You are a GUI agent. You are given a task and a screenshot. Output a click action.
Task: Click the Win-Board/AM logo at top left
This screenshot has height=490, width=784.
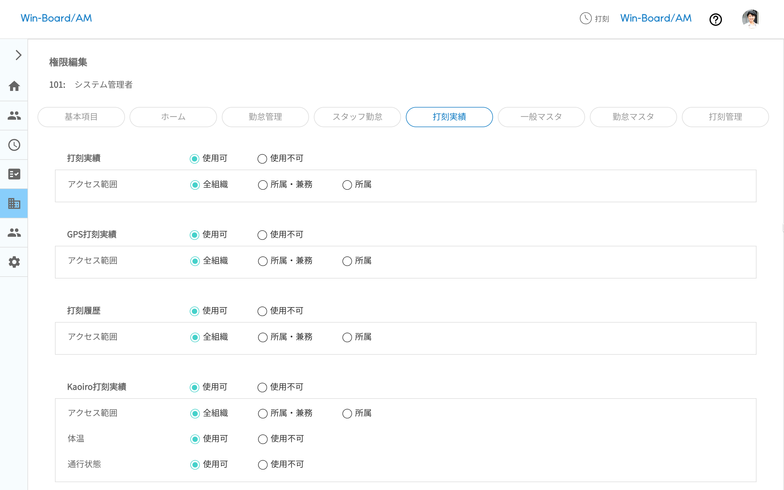pyautogui.click(x=56, y=18)
